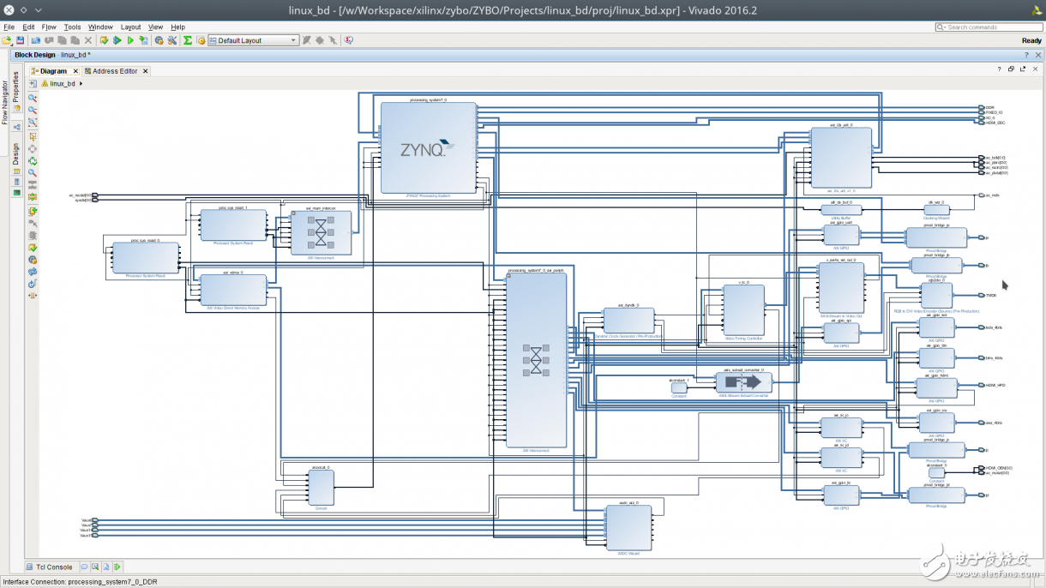Screen dimensions: 1046x588
Task: Click Zoom In icon in diagram toolbar
Action: click(x=33, y=99)
